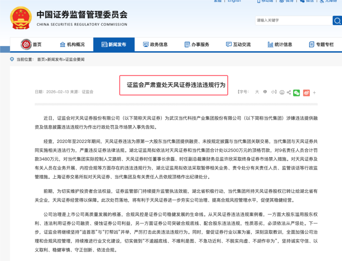Click the 当前位置： label
The height and width of the screenshot is (261, 342).
click(25, 59)
